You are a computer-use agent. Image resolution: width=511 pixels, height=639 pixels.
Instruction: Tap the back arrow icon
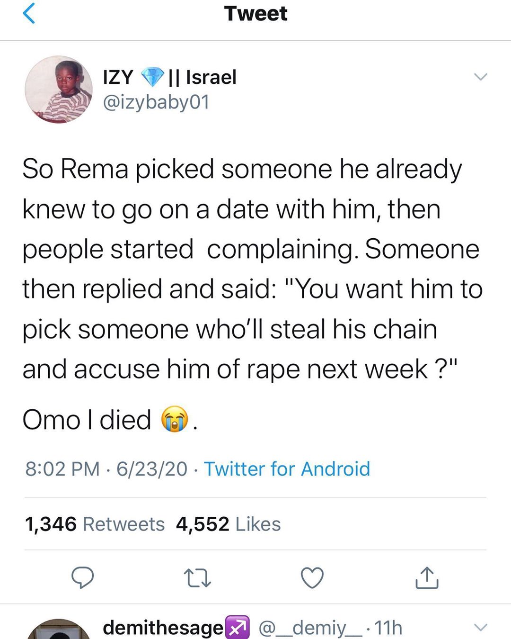point(29,13)
